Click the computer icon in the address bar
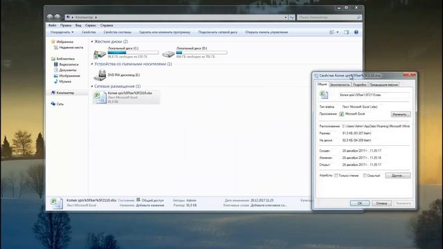Screen dimensions: 443x249 (68, 17)
